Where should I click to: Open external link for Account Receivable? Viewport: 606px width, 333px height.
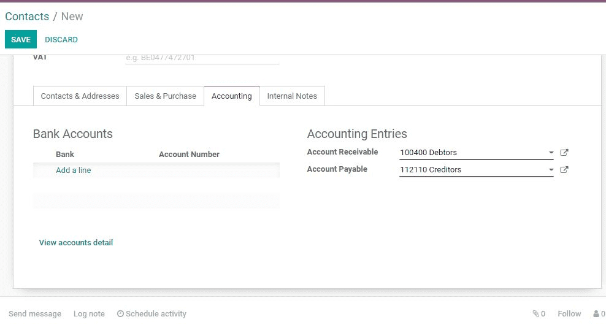point(564,152)
